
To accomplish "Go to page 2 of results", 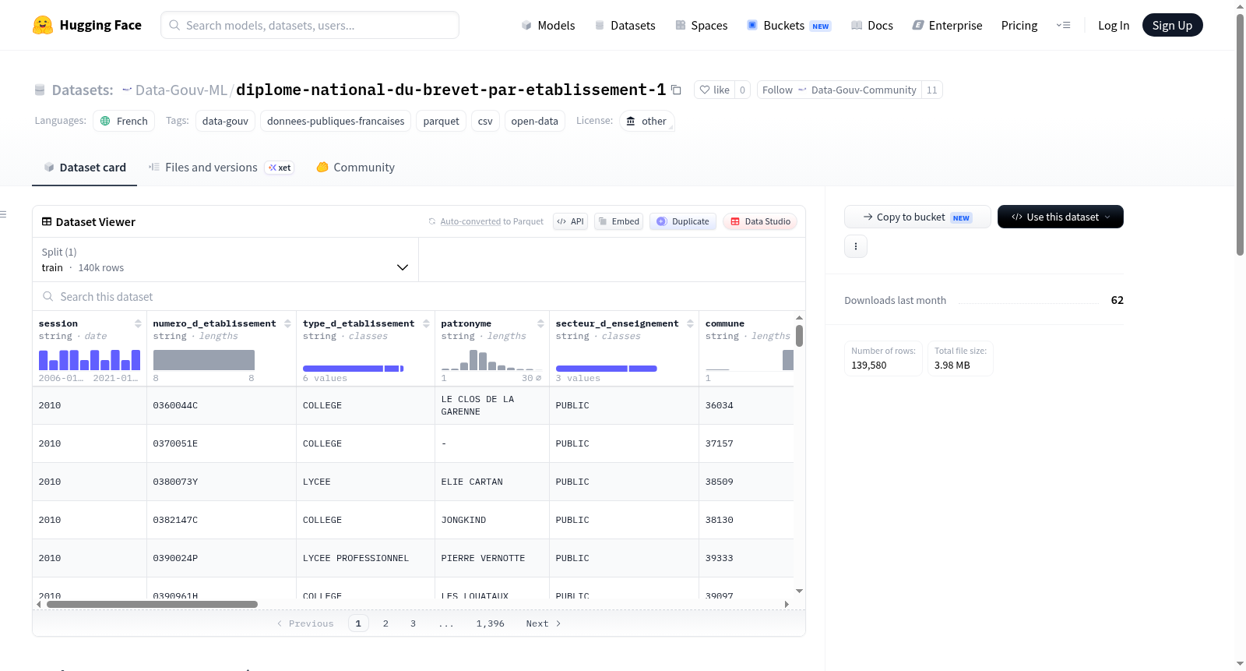I will pyautogui.click(x=385, y=623).
